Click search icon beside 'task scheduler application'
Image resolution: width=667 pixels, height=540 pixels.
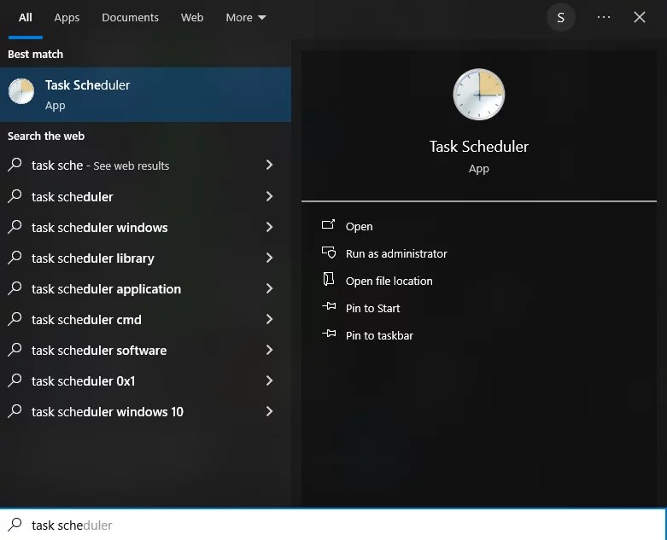[x=15, y=288]
